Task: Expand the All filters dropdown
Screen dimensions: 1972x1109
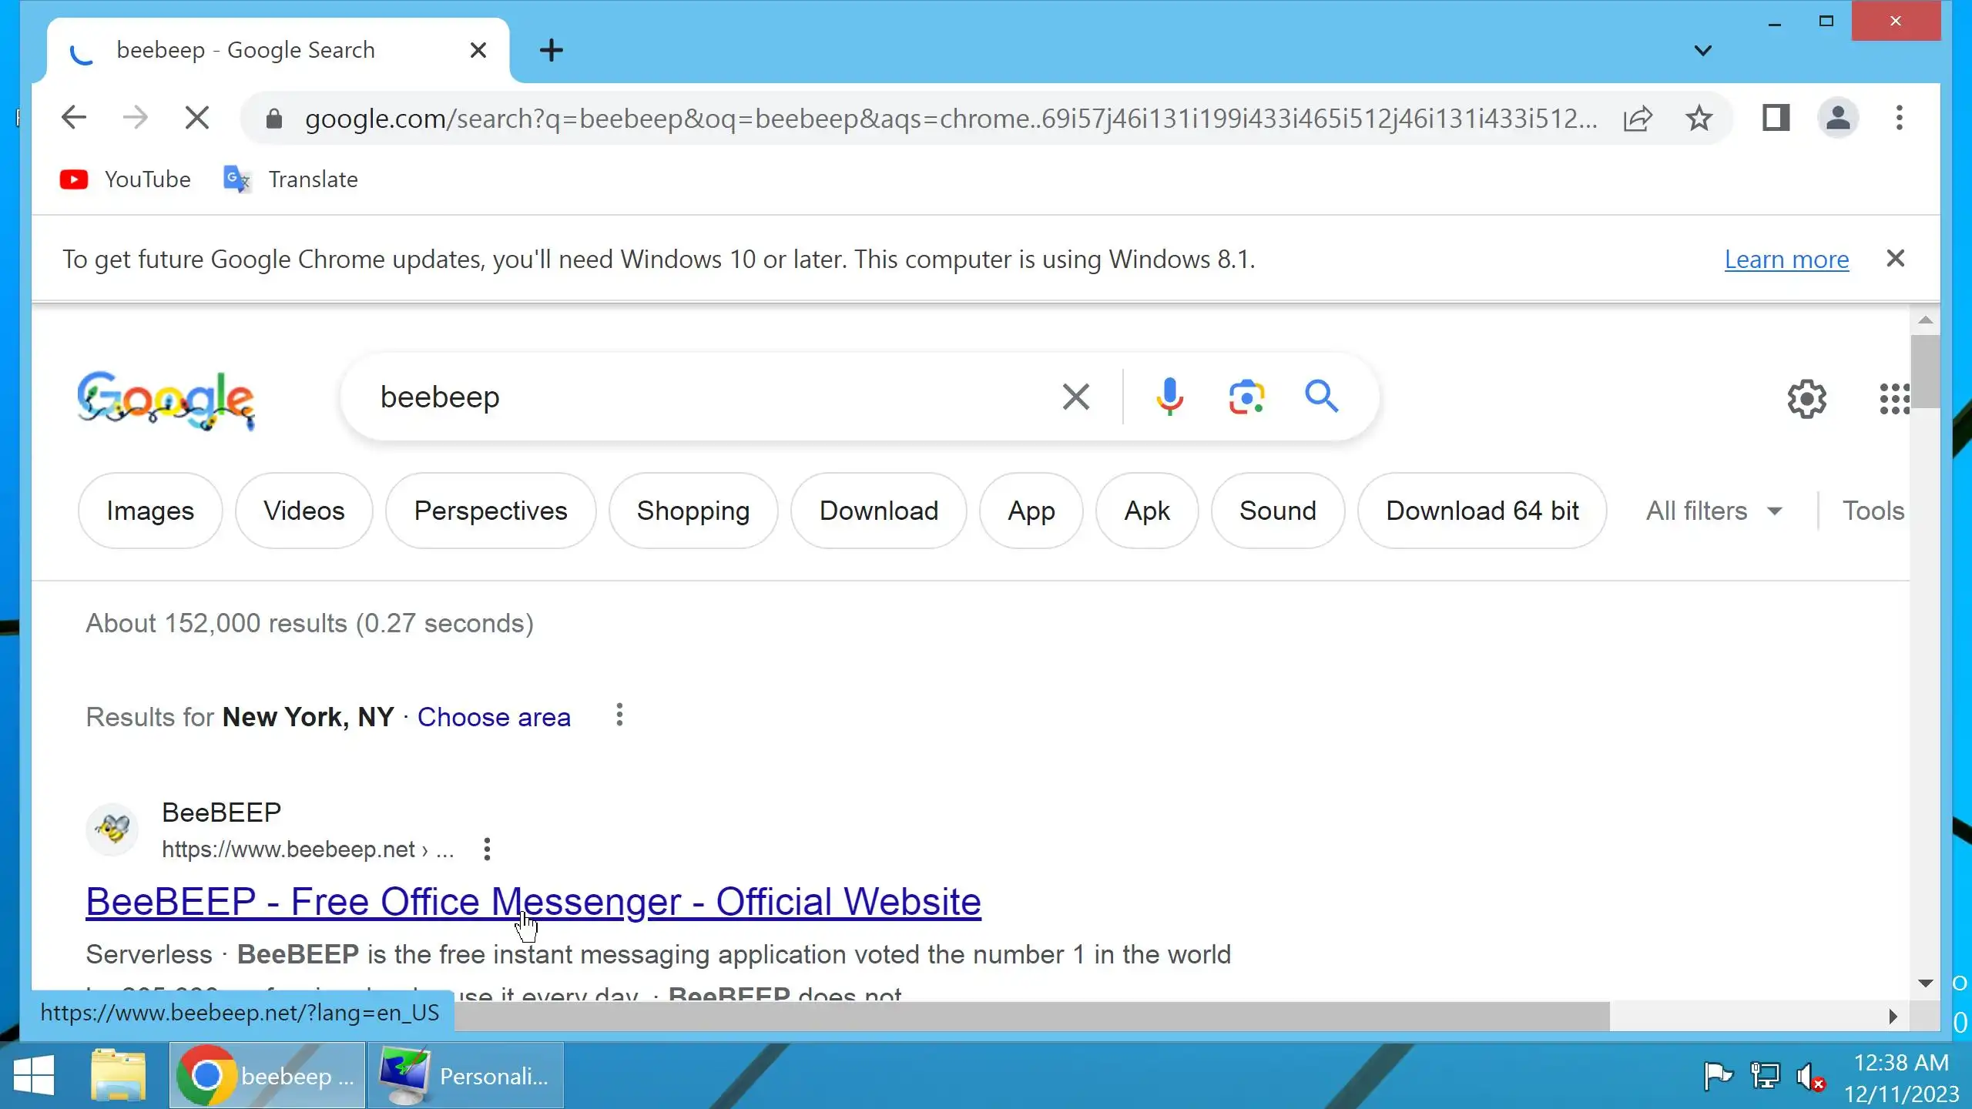Action: (1714, 511)
